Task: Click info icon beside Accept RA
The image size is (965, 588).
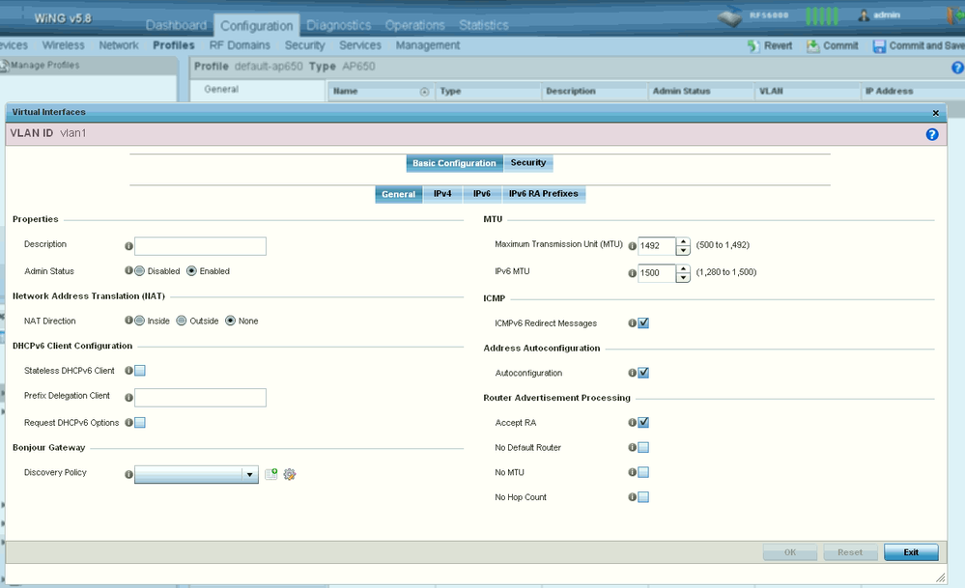Action: coord(633,423)
